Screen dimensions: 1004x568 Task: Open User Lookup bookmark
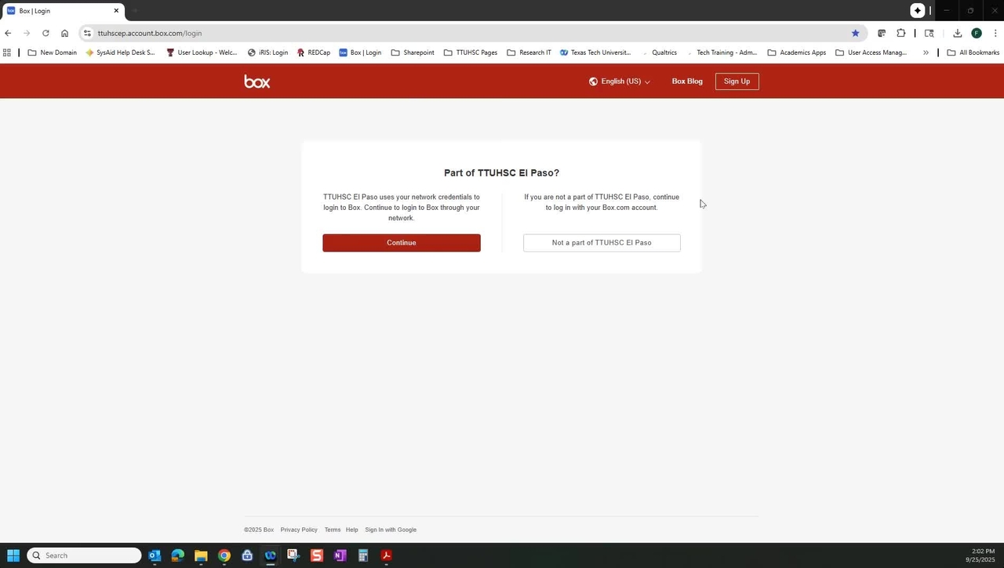[202, 52]
